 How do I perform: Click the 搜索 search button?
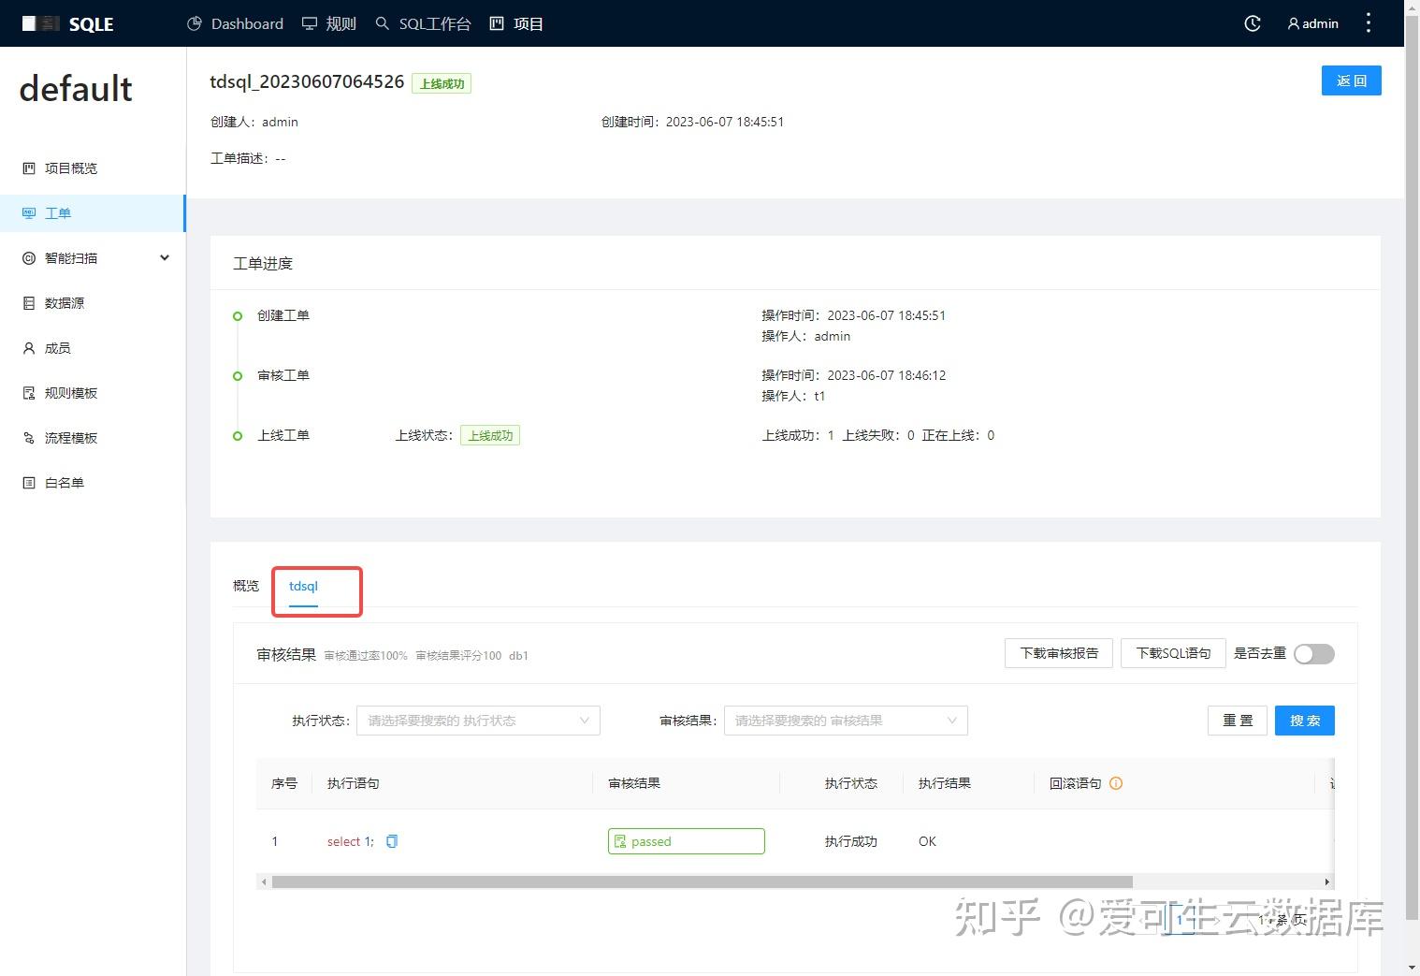(1304, 721)
